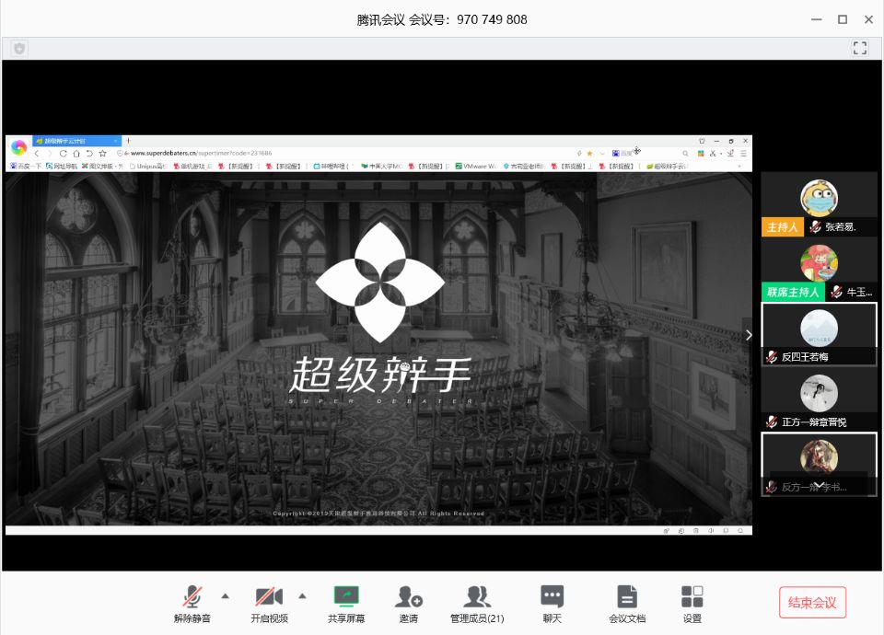The height and width of the screenshot is (635, 884).
Task: Enter fullscreen with the top-right brackets icon
Action: coord(860,48)
